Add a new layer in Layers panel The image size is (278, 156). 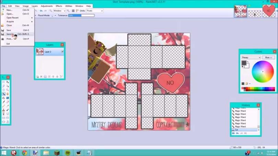(37, 76)
